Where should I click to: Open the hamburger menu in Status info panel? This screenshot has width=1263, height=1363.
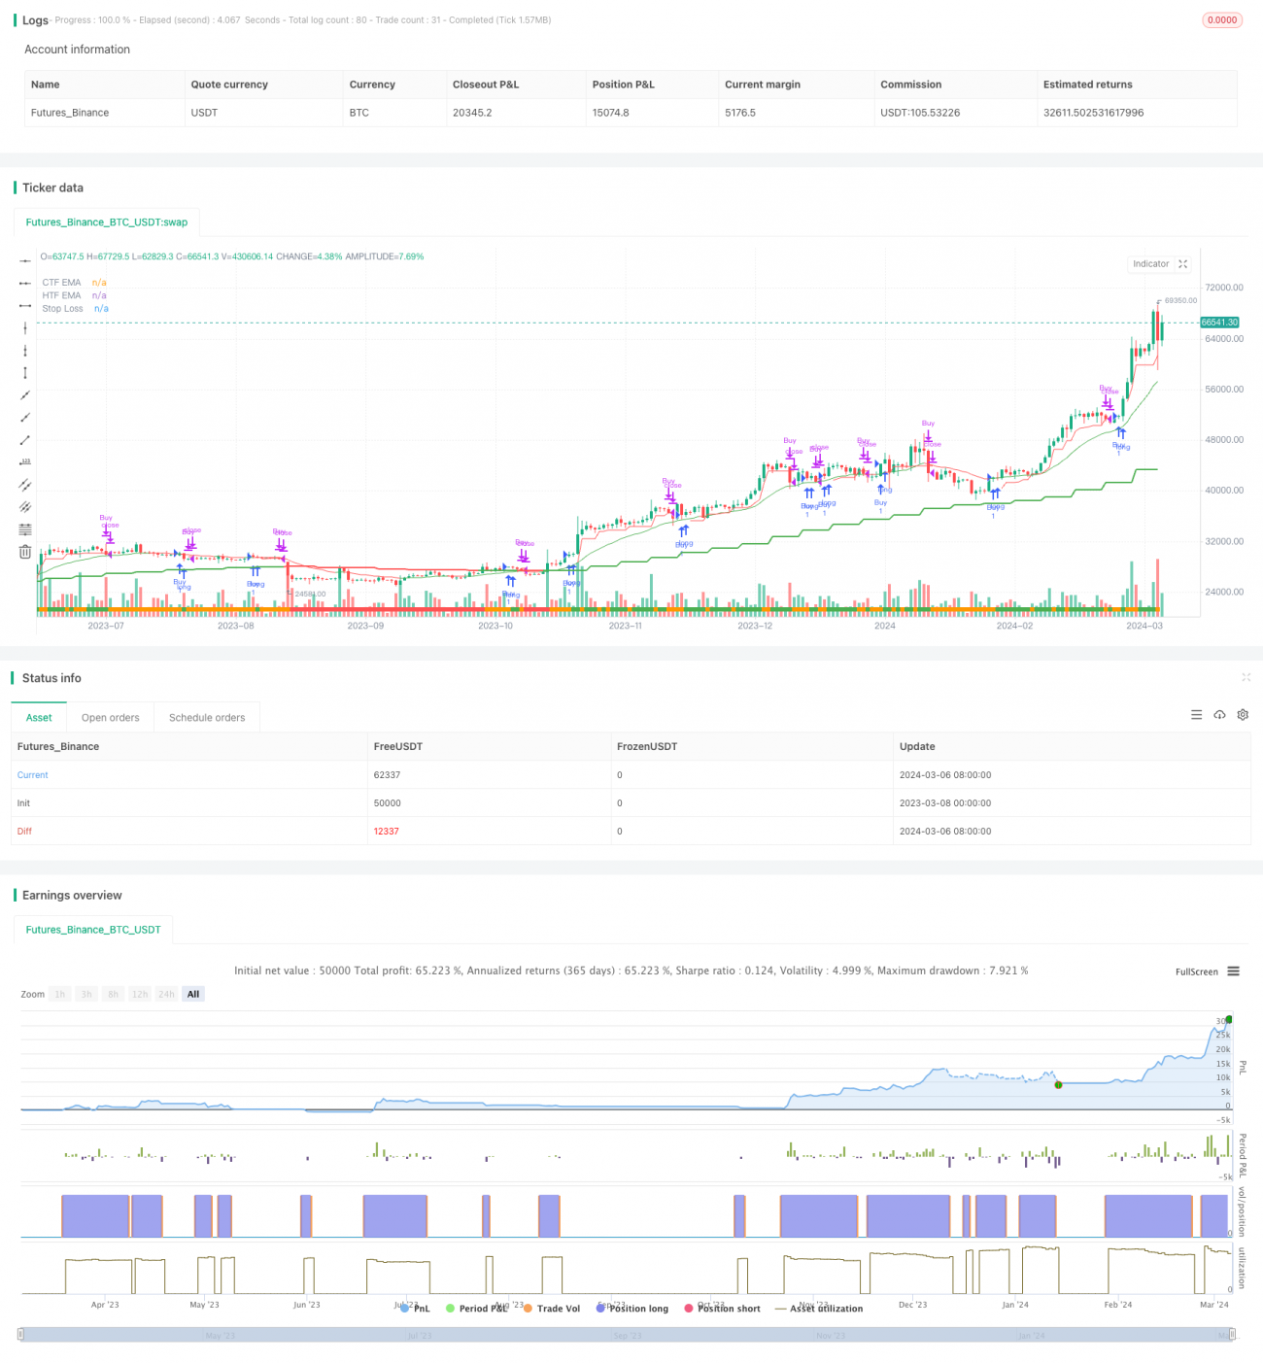click(x=1196, y=714)
